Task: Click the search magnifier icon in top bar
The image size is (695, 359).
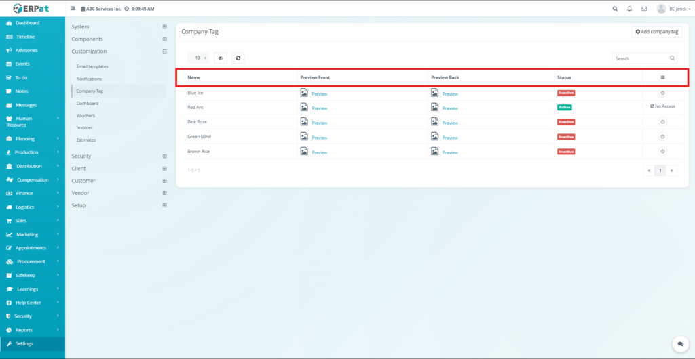Action: click(x=615, y=9)
